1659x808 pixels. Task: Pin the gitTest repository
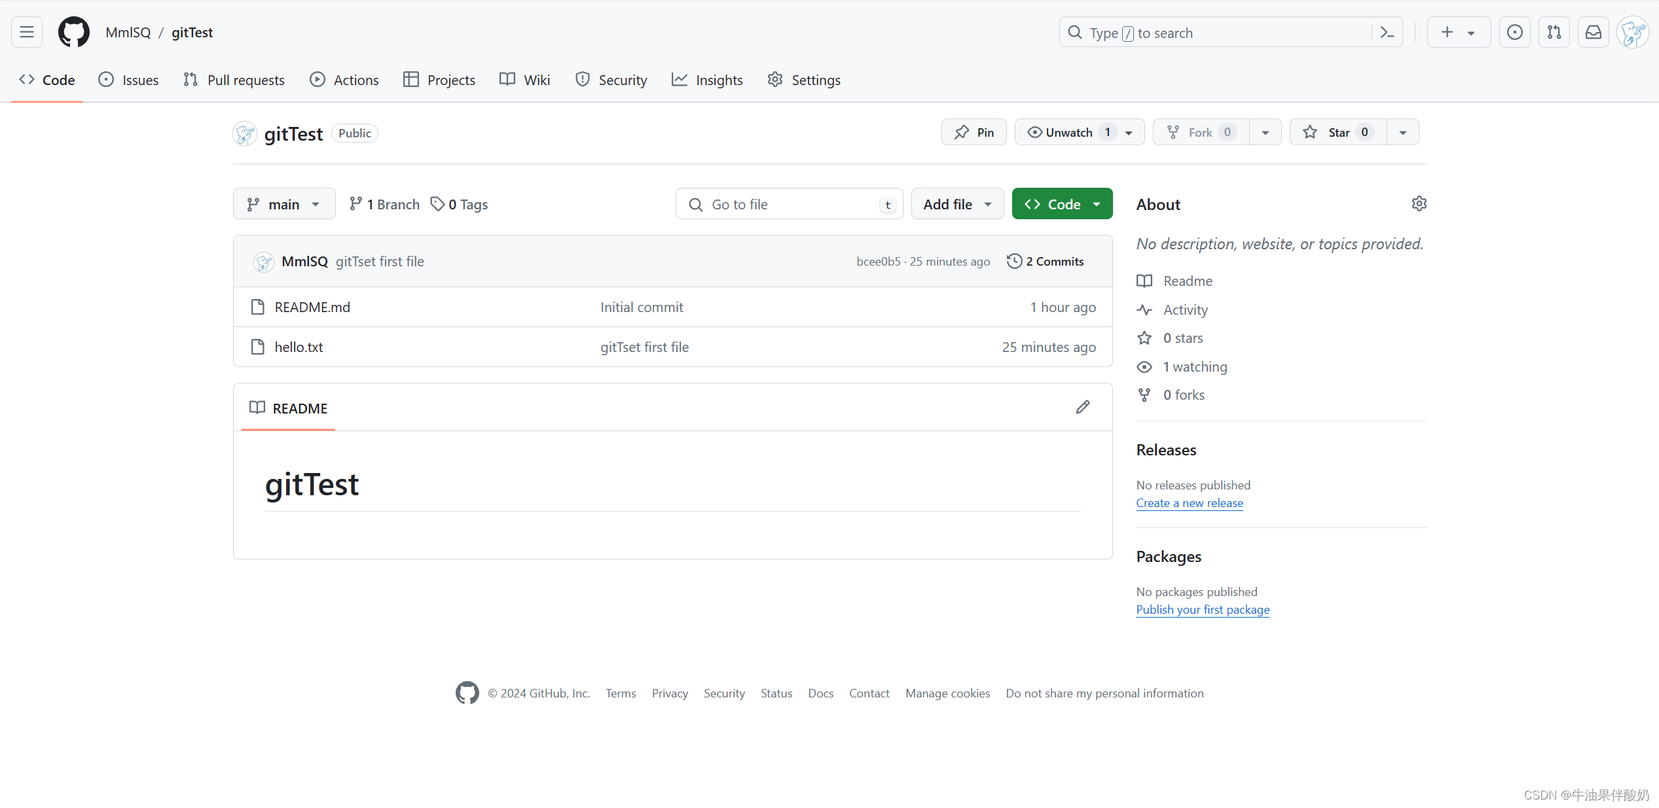[974, 132]
